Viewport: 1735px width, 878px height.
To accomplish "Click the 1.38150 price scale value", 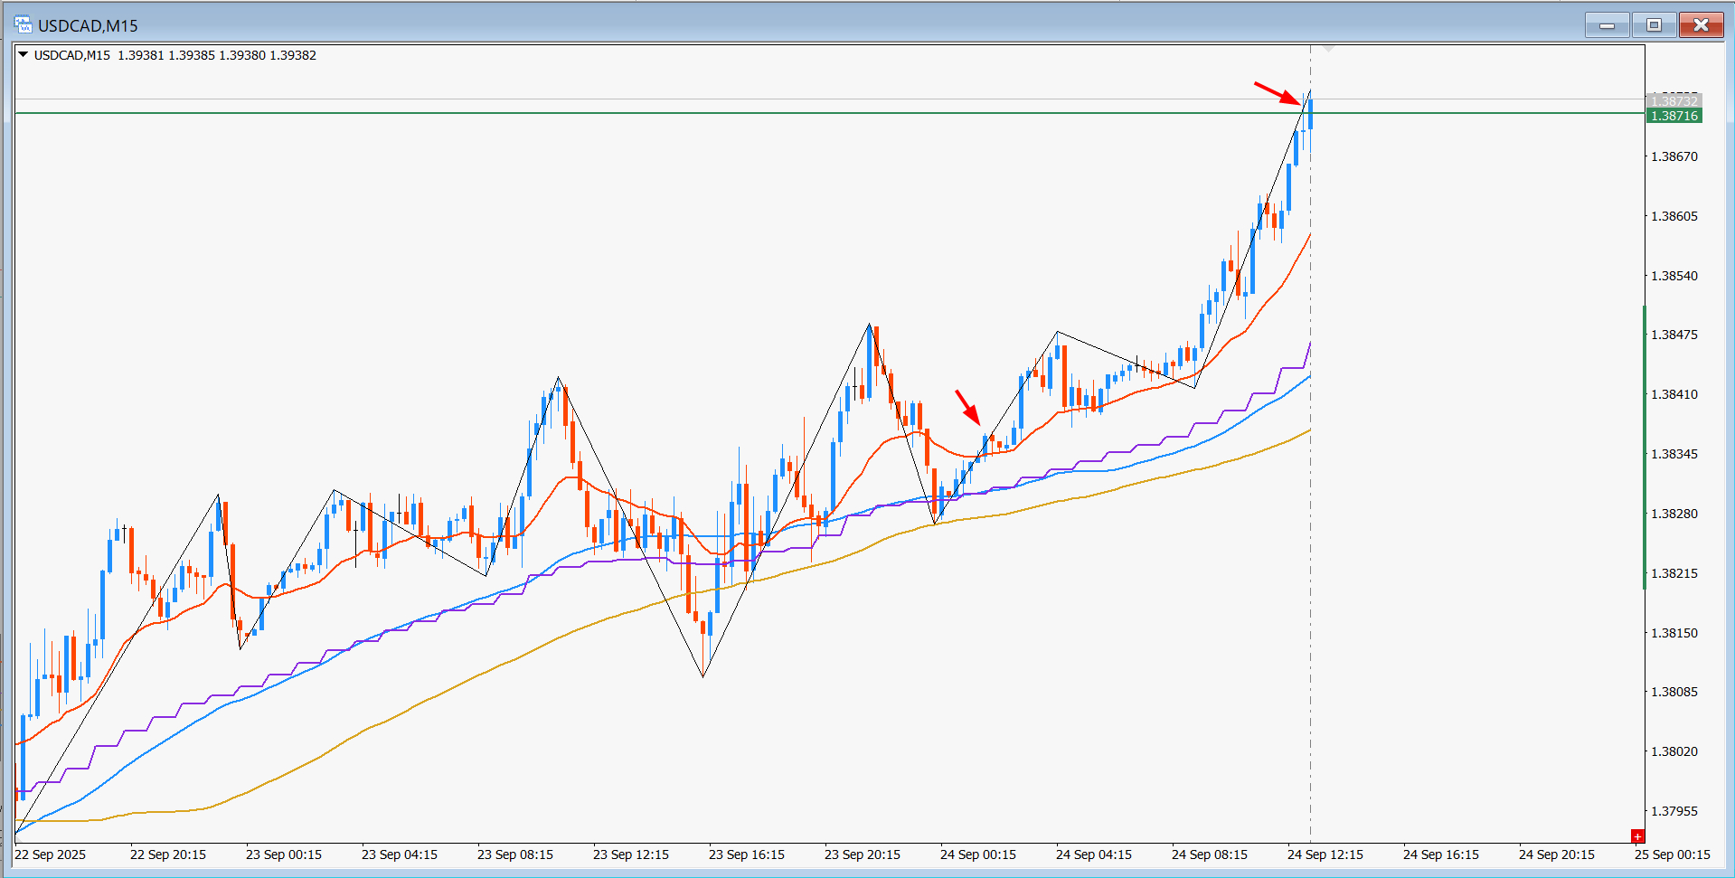I will click(1674, 633).
